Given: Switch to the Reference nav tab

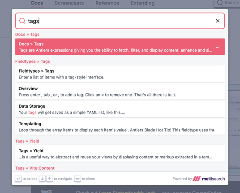Looking at the screenshot, I should point(107,3).
